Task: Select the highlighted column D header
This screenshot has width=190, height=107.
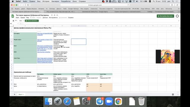Action: (78, 26)
